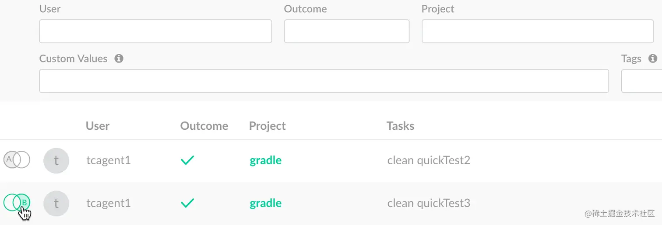
Task: Click Tags info icon
Action: point(653,59)
